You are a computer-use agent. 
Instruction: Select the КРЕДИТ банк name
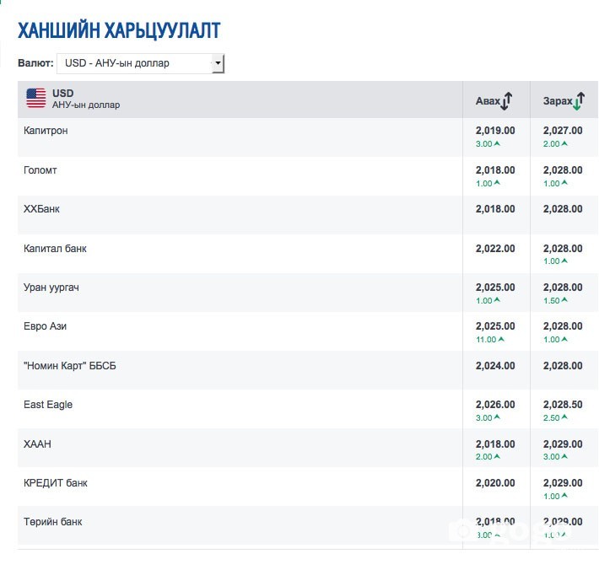[56, 483]
